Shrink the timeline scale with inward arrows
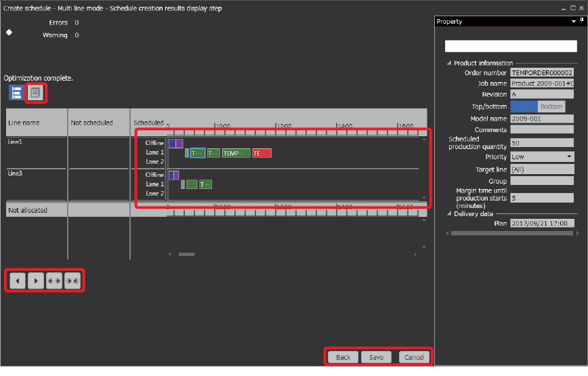 tap(72, 280)
